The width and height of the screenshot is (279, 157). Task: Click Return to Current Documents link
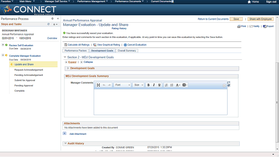click(213, 19)
